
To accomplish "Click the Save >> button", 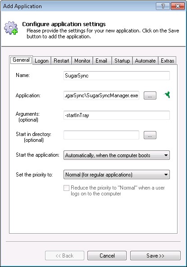I will pos(155,256).
